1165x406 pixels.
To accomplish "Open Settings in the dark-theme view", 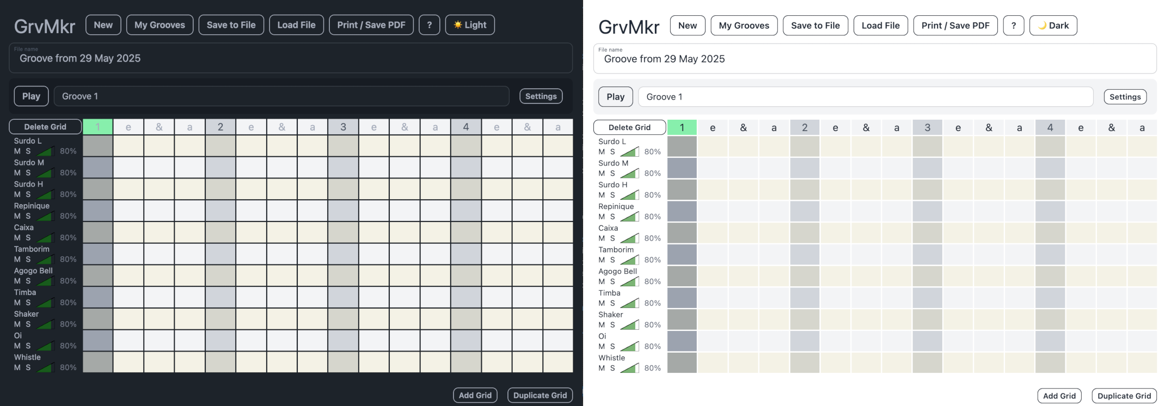I will 541,96.
